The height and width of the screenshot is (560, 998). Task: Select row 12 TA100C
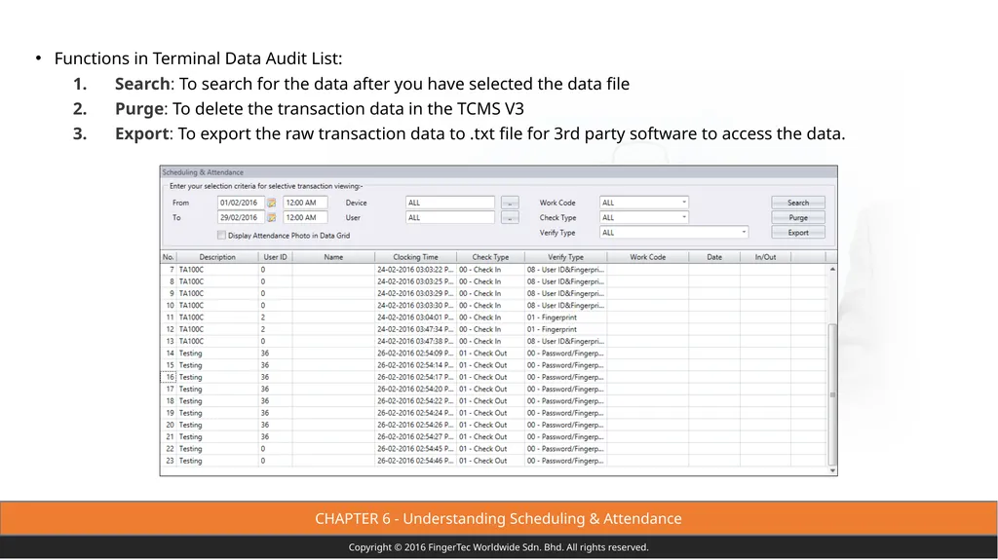tap(493, 329)
